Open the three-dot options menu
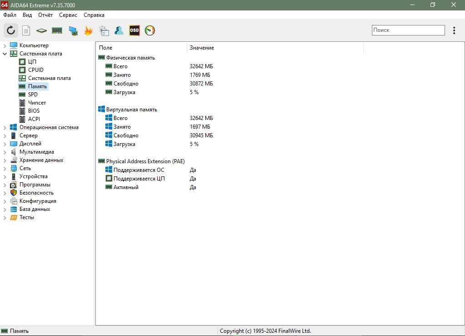Screen dimensions: 465x336 [x=454, y=30]
